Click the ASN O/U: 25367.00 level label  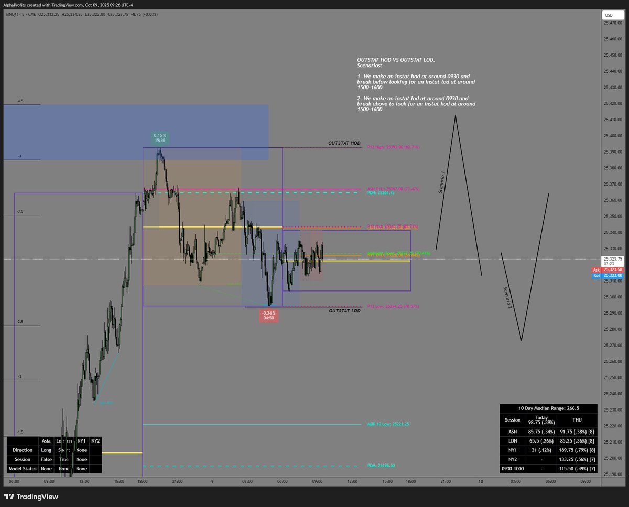click(393, 189)
